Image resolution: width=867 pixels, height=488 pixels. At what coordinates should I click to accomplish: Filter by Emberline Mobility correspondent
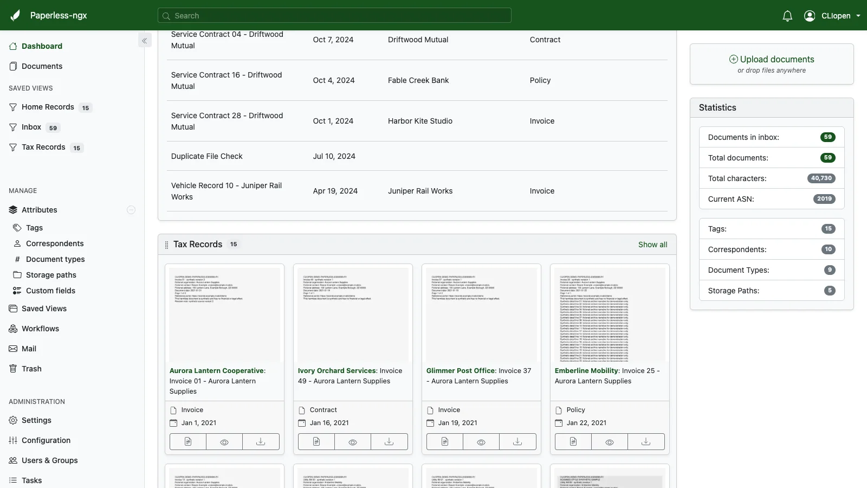click(586, 371)
